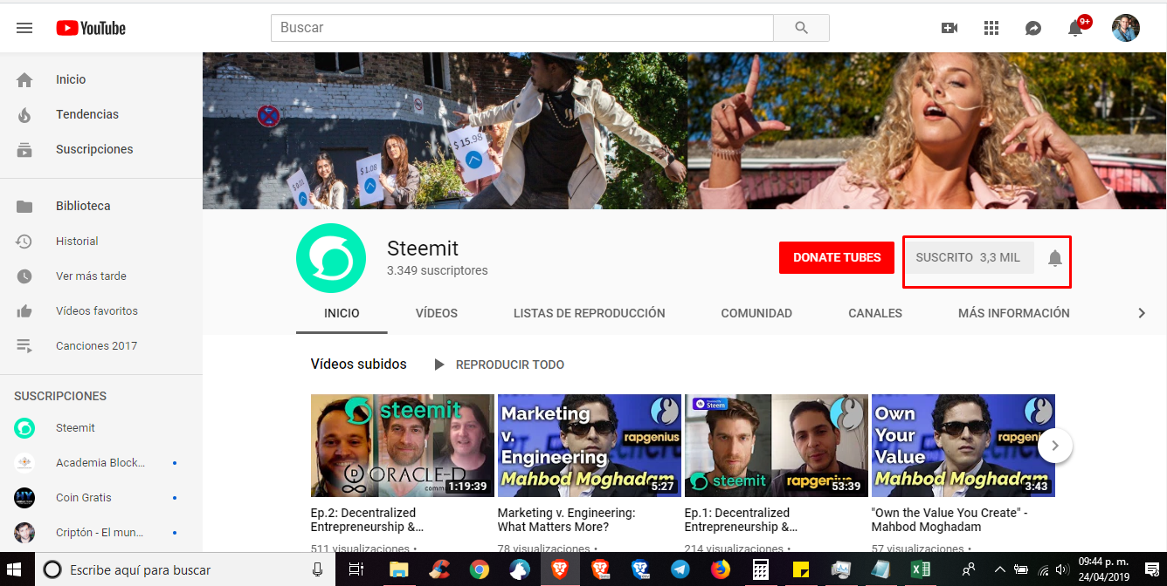Show hidden system tray icons
The width and height of the screenshot is (1167, 586).
tap(1000, 569)
